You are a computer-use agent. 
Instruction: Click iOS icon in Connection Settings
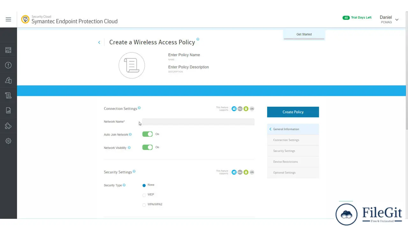point(252,109)
